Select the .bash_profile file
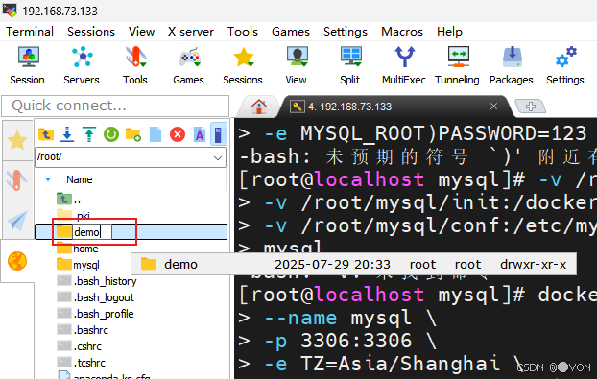Viewport: 597px width, 379px height. [x=96, y=314]
